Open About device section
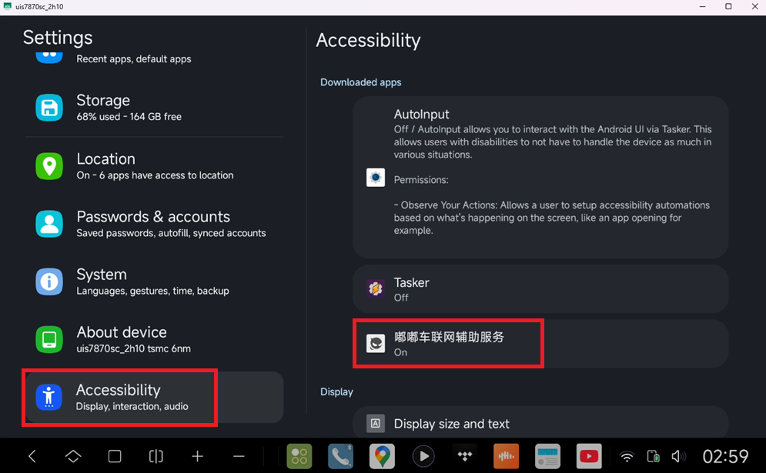Viewport: 766px width, 473px height. pos(154,339)
